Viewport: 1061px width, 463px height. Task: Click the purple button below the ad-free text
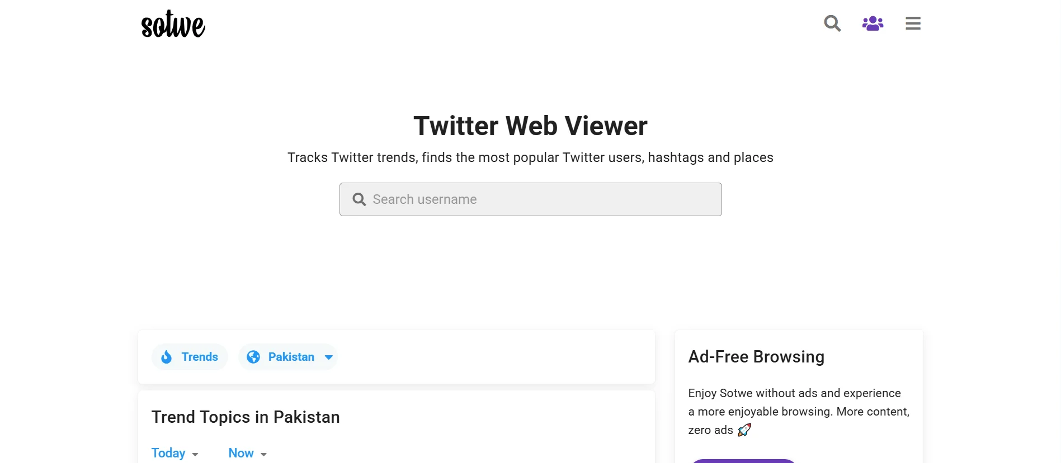[x=743, y=462]
